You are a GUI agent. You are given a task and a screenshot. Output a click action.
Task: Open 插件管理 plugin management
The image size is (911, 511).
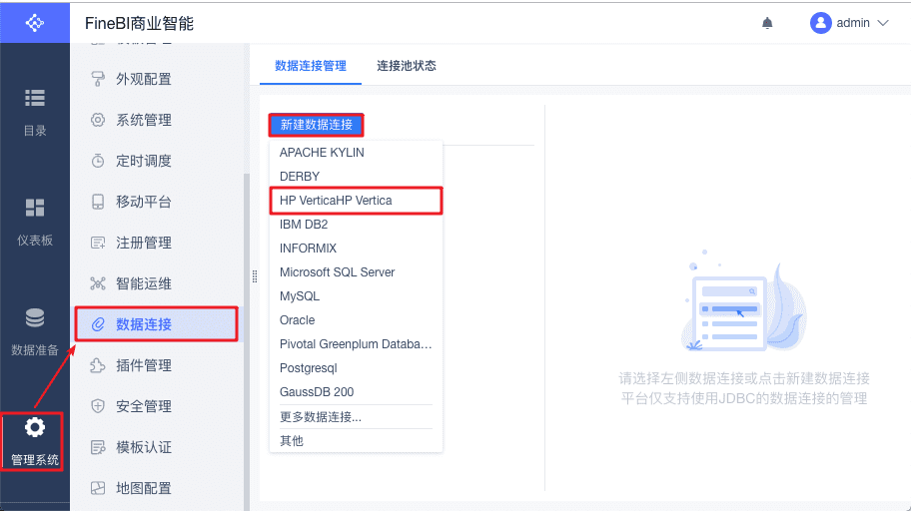143,365
